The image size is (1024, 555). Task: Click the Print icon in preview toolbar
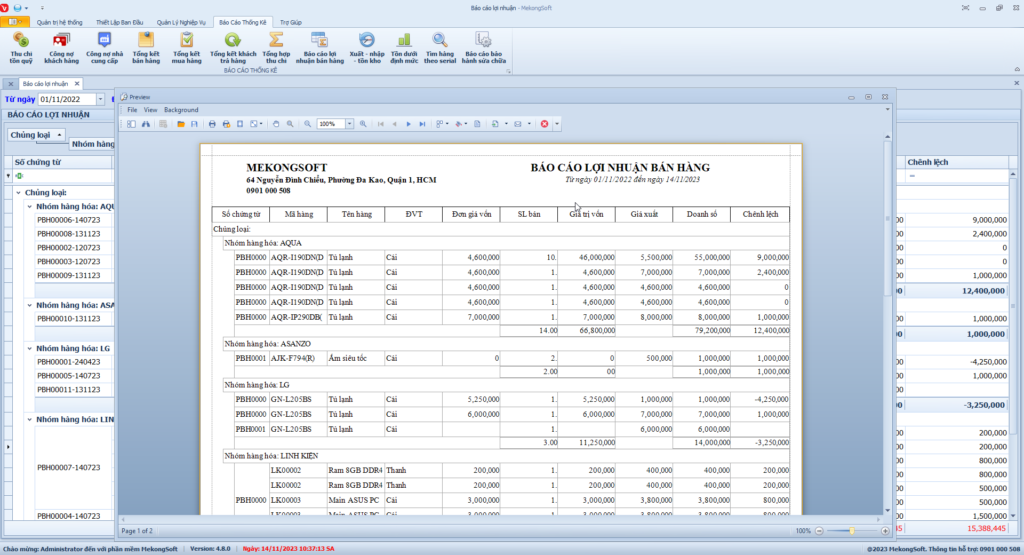[x=212, y=124]
